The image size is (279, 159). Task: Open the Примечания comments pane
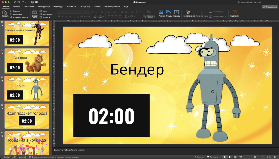click(x=214, y=157)
